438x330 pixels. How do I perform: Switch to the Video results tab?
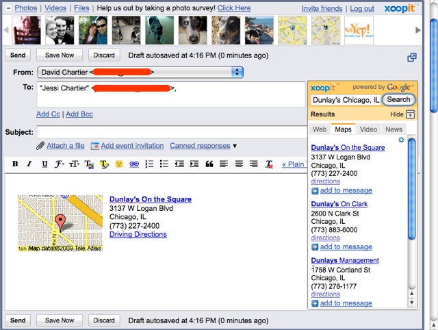(x=368, y=129)
